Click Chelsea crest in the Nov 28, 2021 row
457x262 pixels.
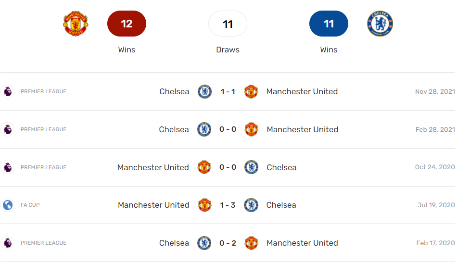(205, 91)
